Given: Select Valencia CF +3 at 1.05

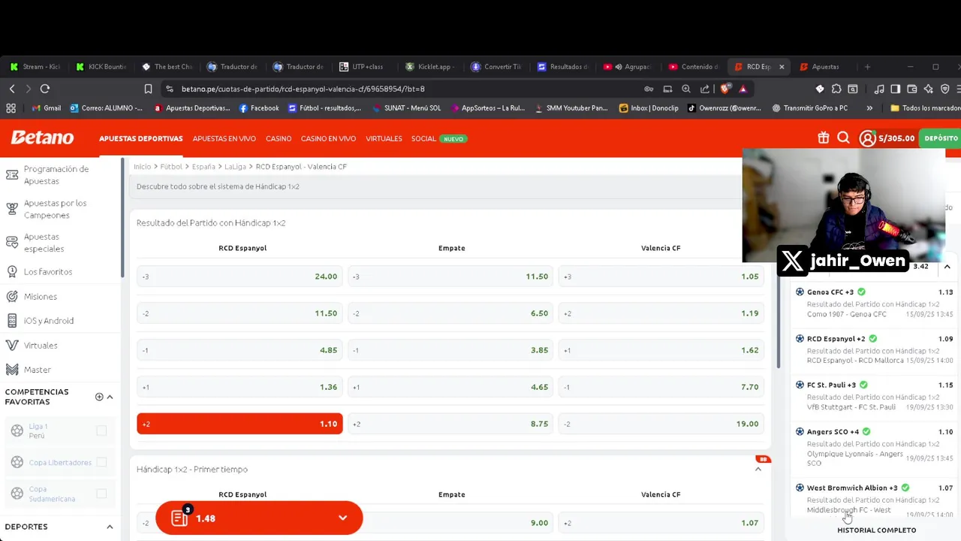Looking at the screenshot, I should pos(661,277).
